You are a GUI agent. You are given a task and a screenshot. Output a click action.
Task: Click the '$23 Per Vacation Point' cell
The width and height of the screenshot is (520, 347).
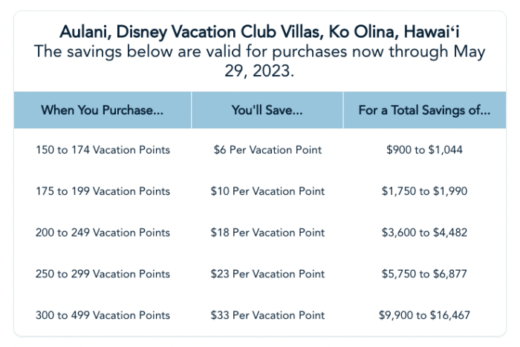coord(267,274)
